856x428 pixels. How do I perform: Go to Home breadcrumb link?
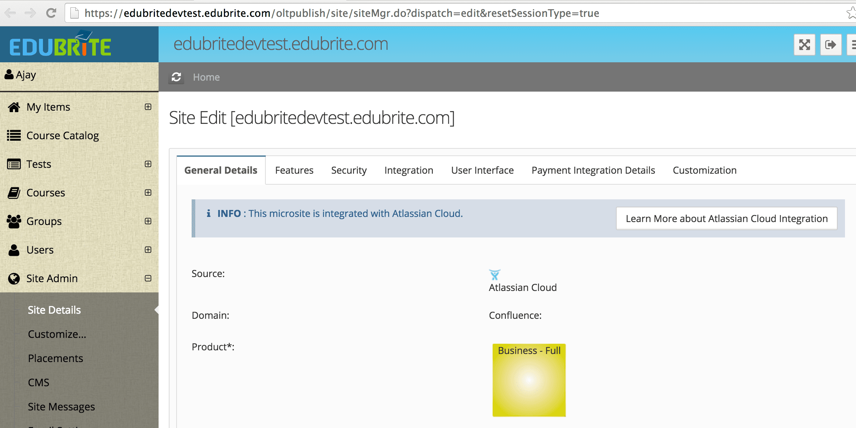206,77
